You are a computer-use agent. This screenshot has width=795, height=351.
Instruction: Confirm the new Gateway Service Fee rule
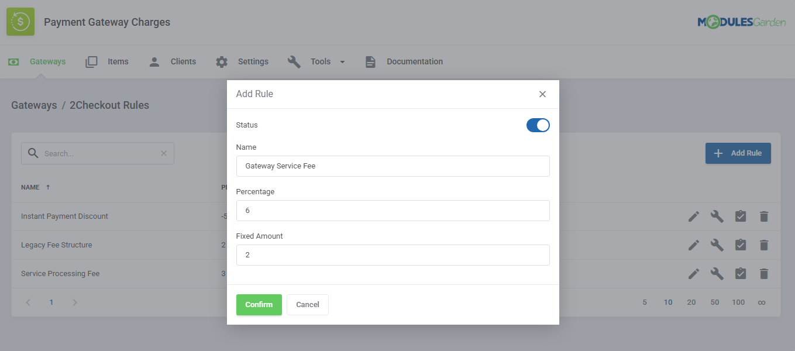259,304
